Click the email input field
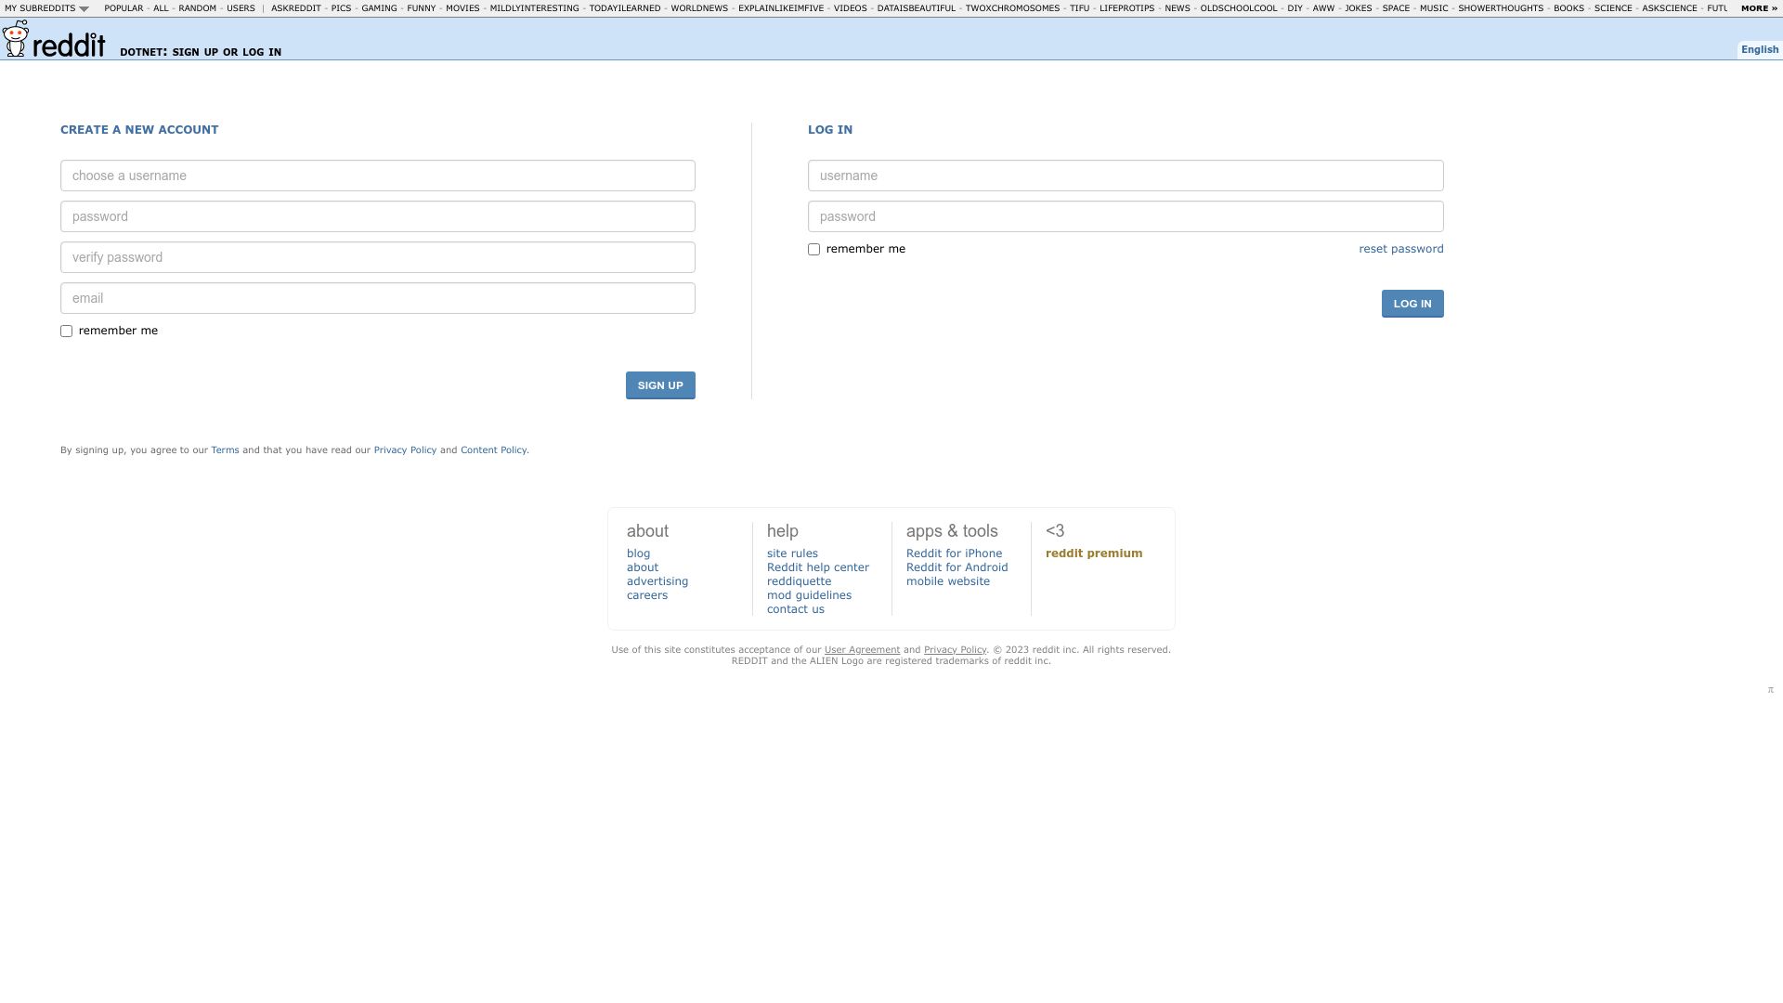The image size is (1783, 1003). [x=378, y=298]
